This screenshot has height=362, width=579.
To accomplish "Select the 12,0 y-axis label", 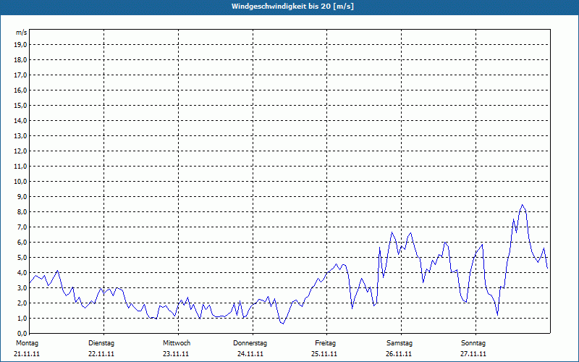I will click(x=20, y=151).
